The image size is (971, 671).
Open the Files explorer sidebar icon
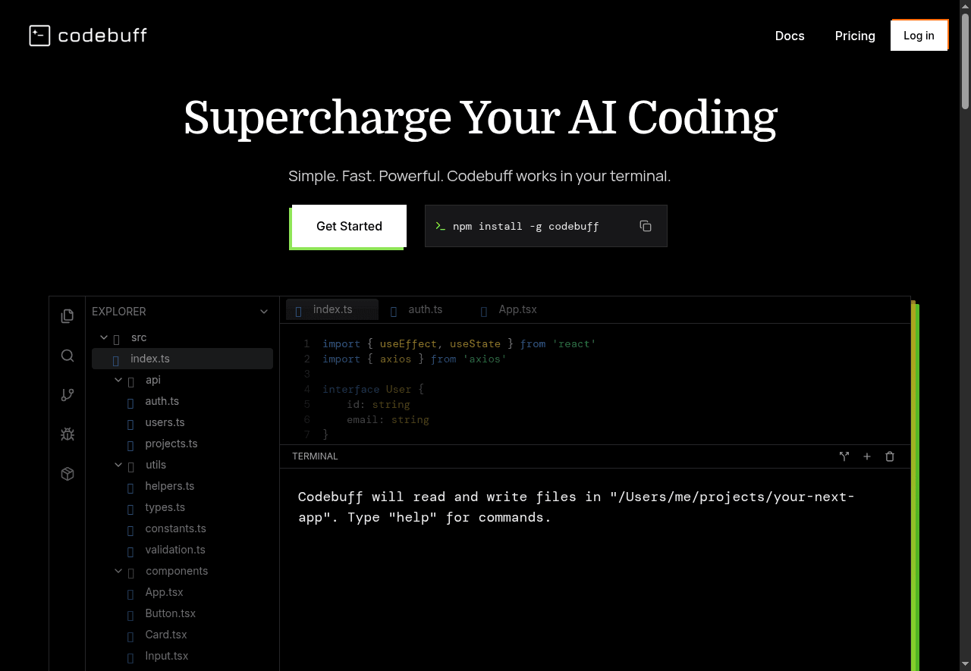pyautogui.click(x=68, y=316)
